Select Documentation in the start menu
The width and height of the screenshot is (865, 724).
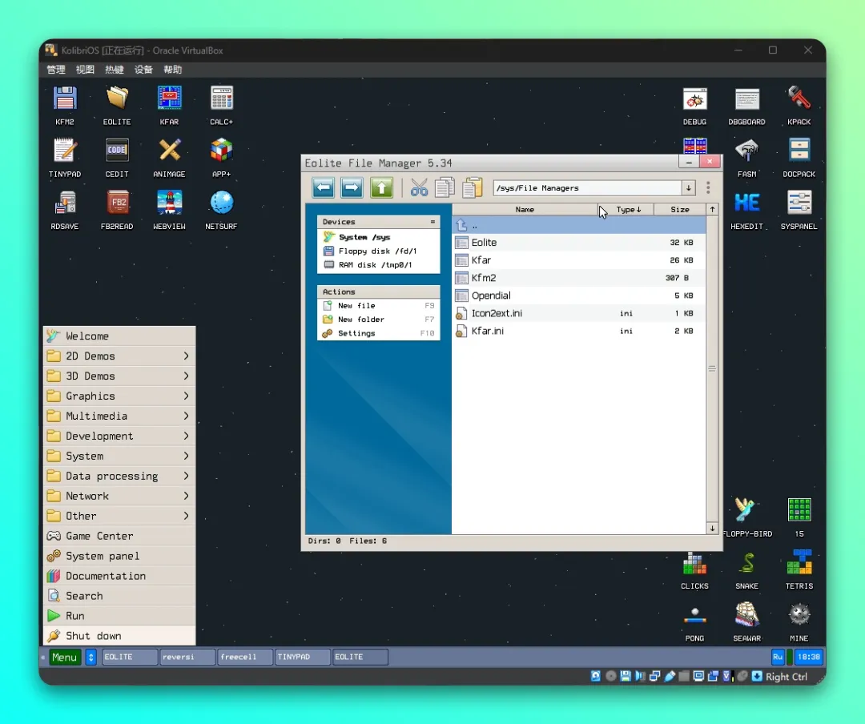[119, 576]
